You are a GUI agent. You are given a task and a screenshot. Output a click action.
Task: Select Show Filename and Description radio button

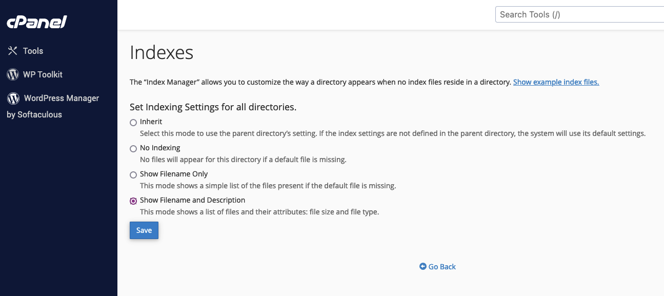(x=133, y=201)
